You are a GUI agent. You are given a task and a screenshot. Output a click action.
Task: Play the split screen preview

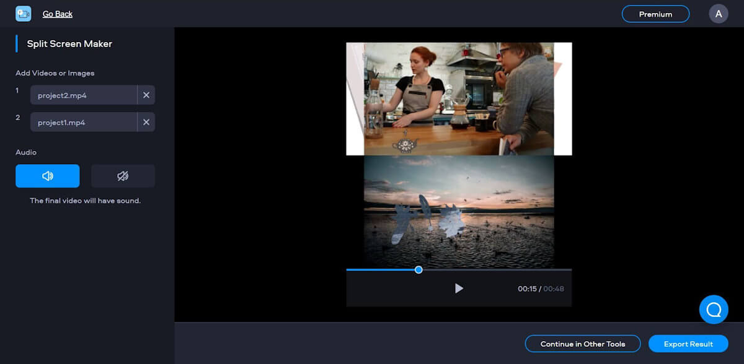click(459, 288)
